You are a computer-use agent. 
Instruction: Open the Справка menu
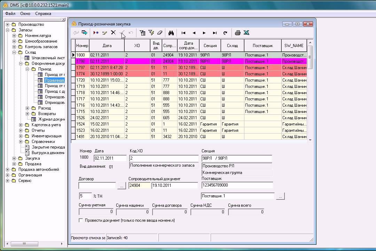43,14
